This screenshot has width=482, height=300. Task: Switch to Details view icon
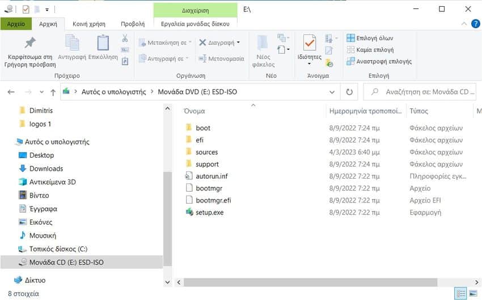tap(460, 294)
